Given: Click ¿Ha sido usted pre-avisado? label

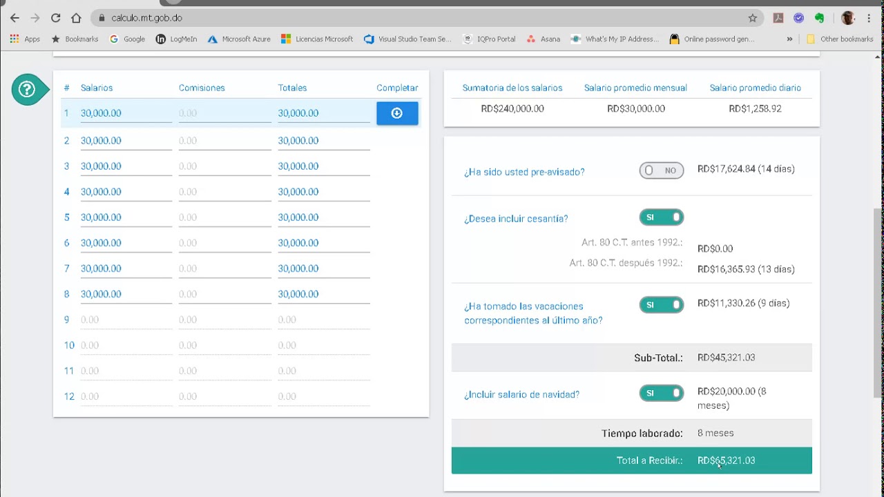Looking at the screenshot, I should 524,172.
